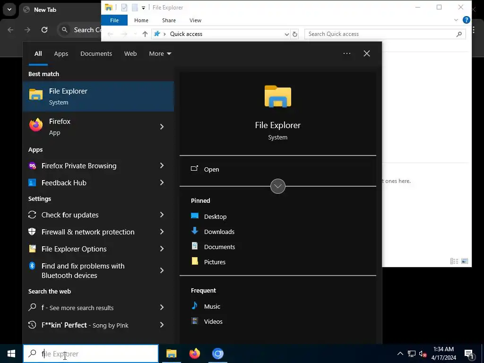This screenshot has height=363, width=484.
Task: Open the taskbar clock and date
Action: click(x=443, y=354)
